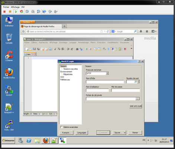Bookmark the page with the Firefox star icon

[x=101, y=31]
